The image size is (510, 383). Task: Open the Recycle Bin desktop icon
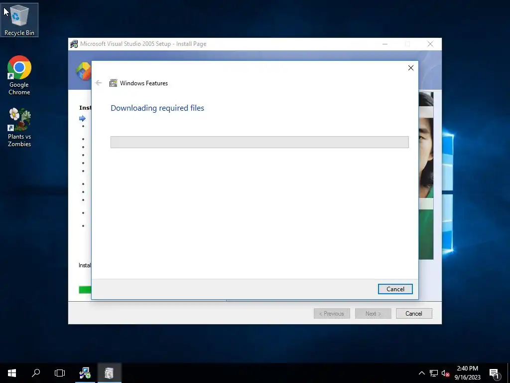[19, 20]
